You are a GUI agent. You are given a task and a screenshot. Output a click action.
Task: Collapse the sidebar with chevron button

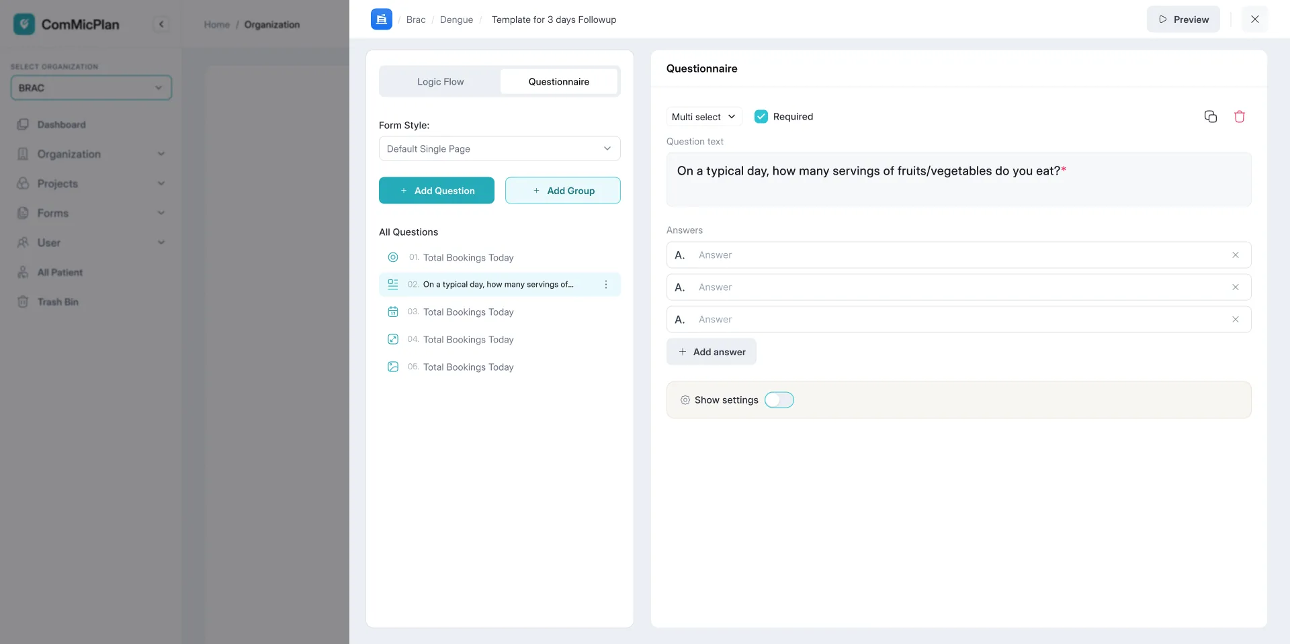click(161, 24)
